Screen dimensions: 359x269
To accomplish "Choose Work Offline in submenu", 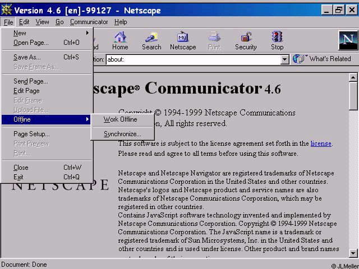I will click(x=122, y=119).
